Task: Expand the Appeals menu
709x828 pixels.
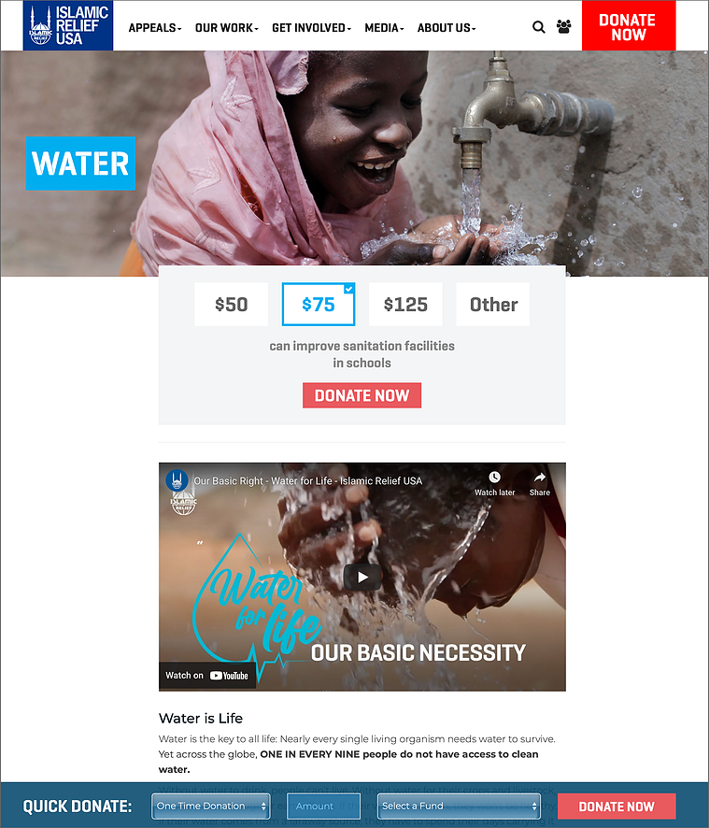Action: (x=155, y=28)
